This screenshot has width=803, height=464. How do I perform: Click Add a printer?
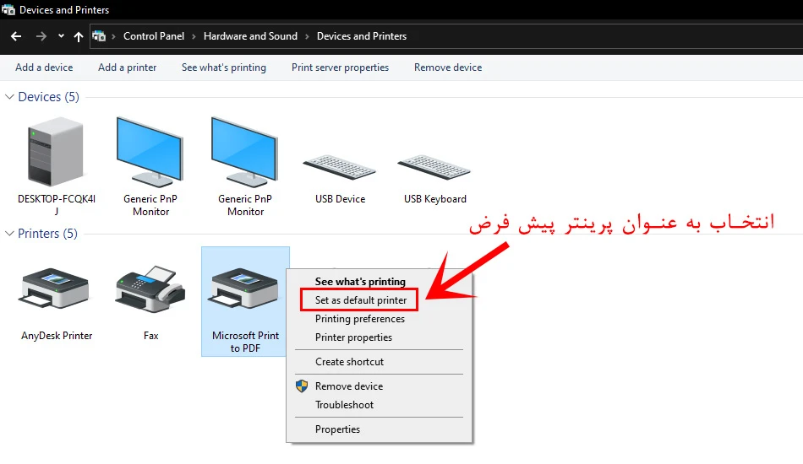(128, 67)
